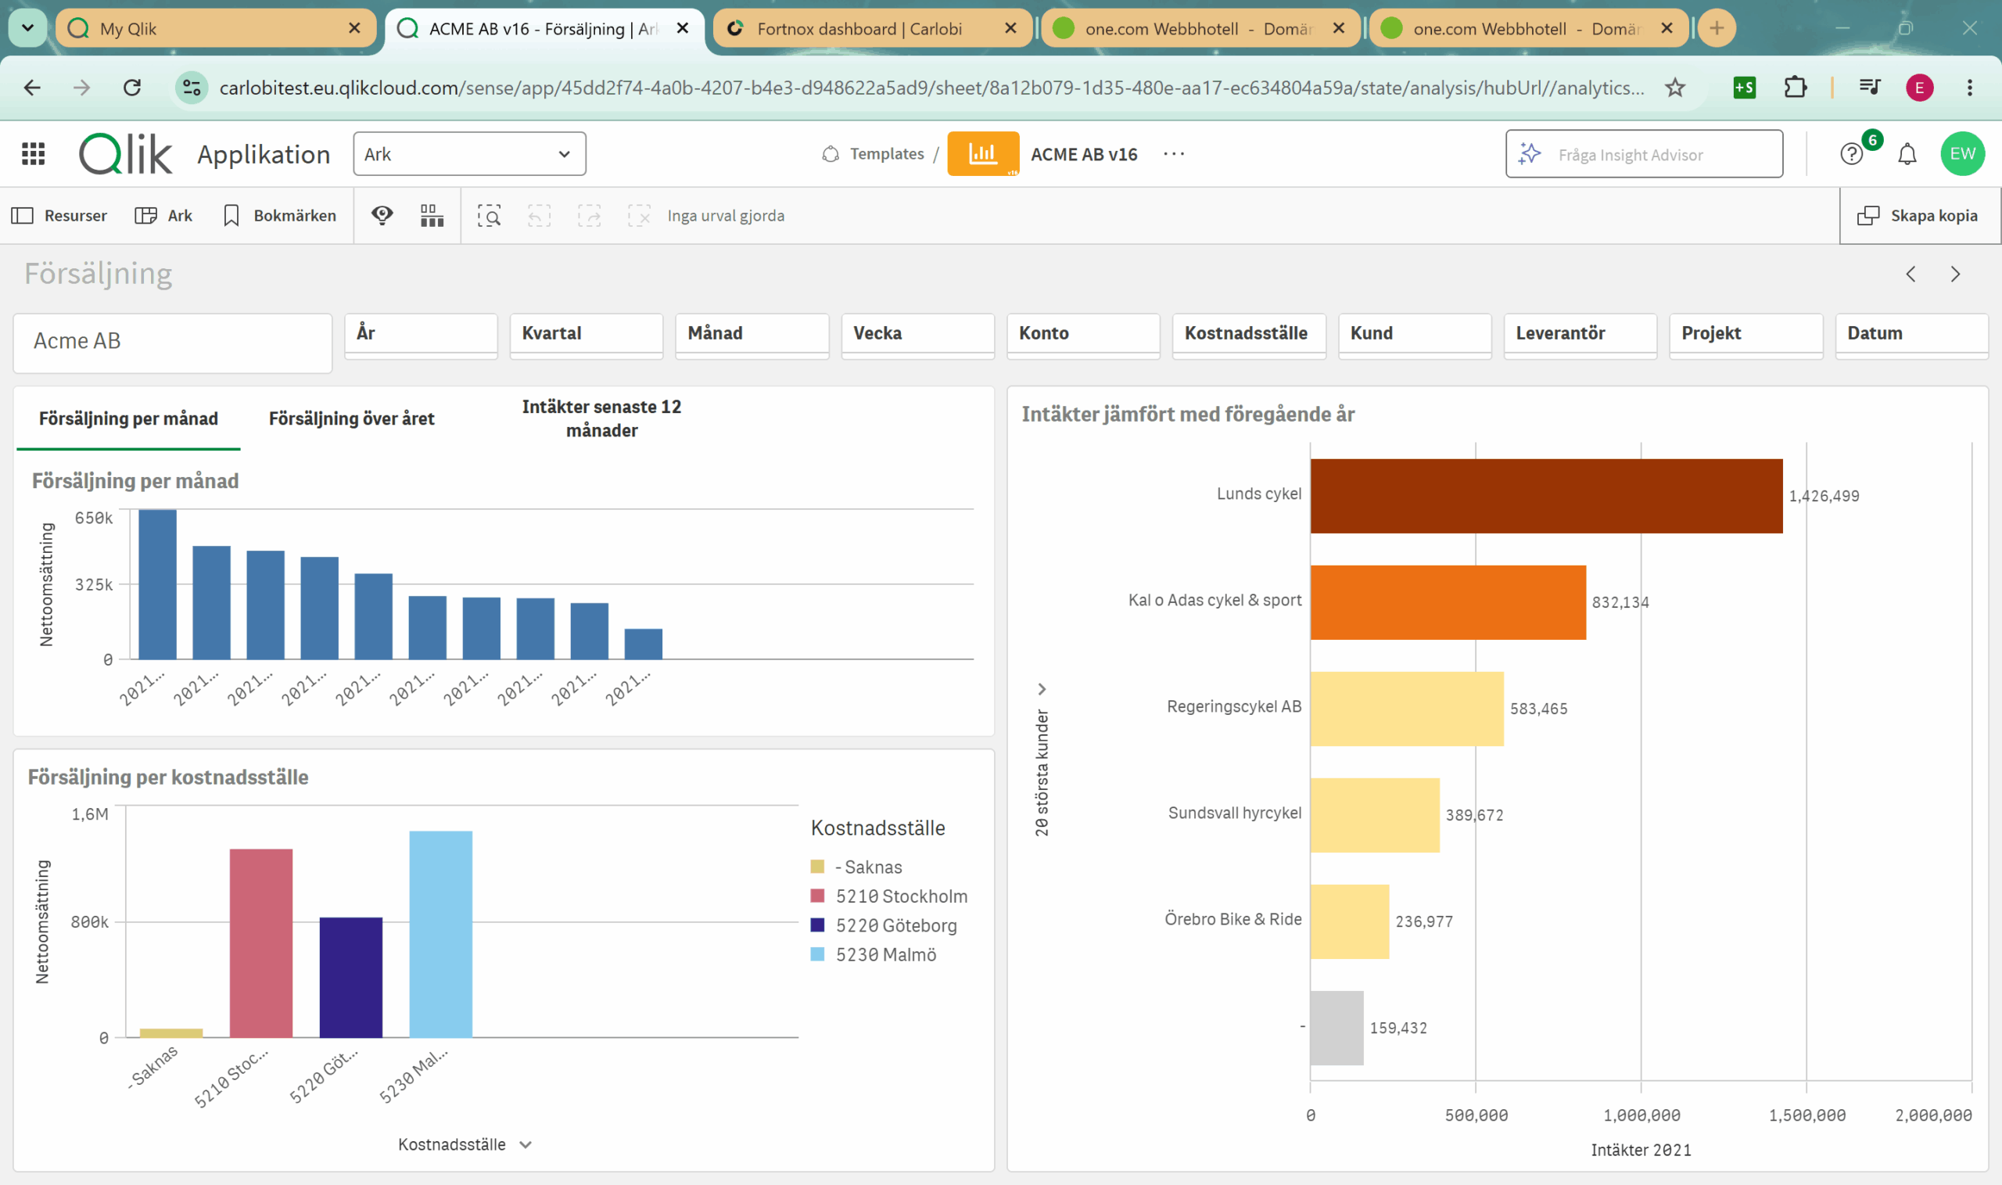Expand the Leverantör filter pane
Screen dimensions: 2002x1185
1580,335
